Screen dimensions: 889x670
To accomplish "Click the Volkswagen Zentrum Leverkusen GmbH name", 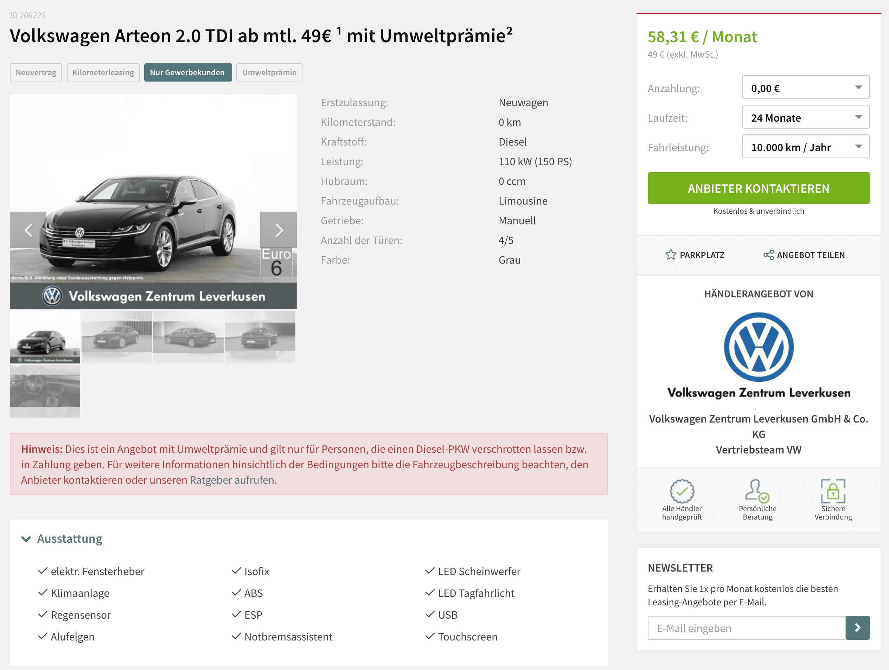I will coord(759,426).
